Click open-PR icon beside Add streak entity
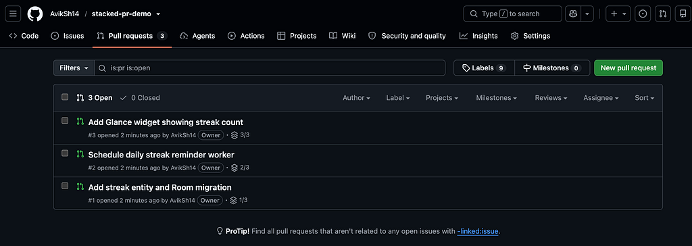The image size is (692, 246). (x=80, y=187)
